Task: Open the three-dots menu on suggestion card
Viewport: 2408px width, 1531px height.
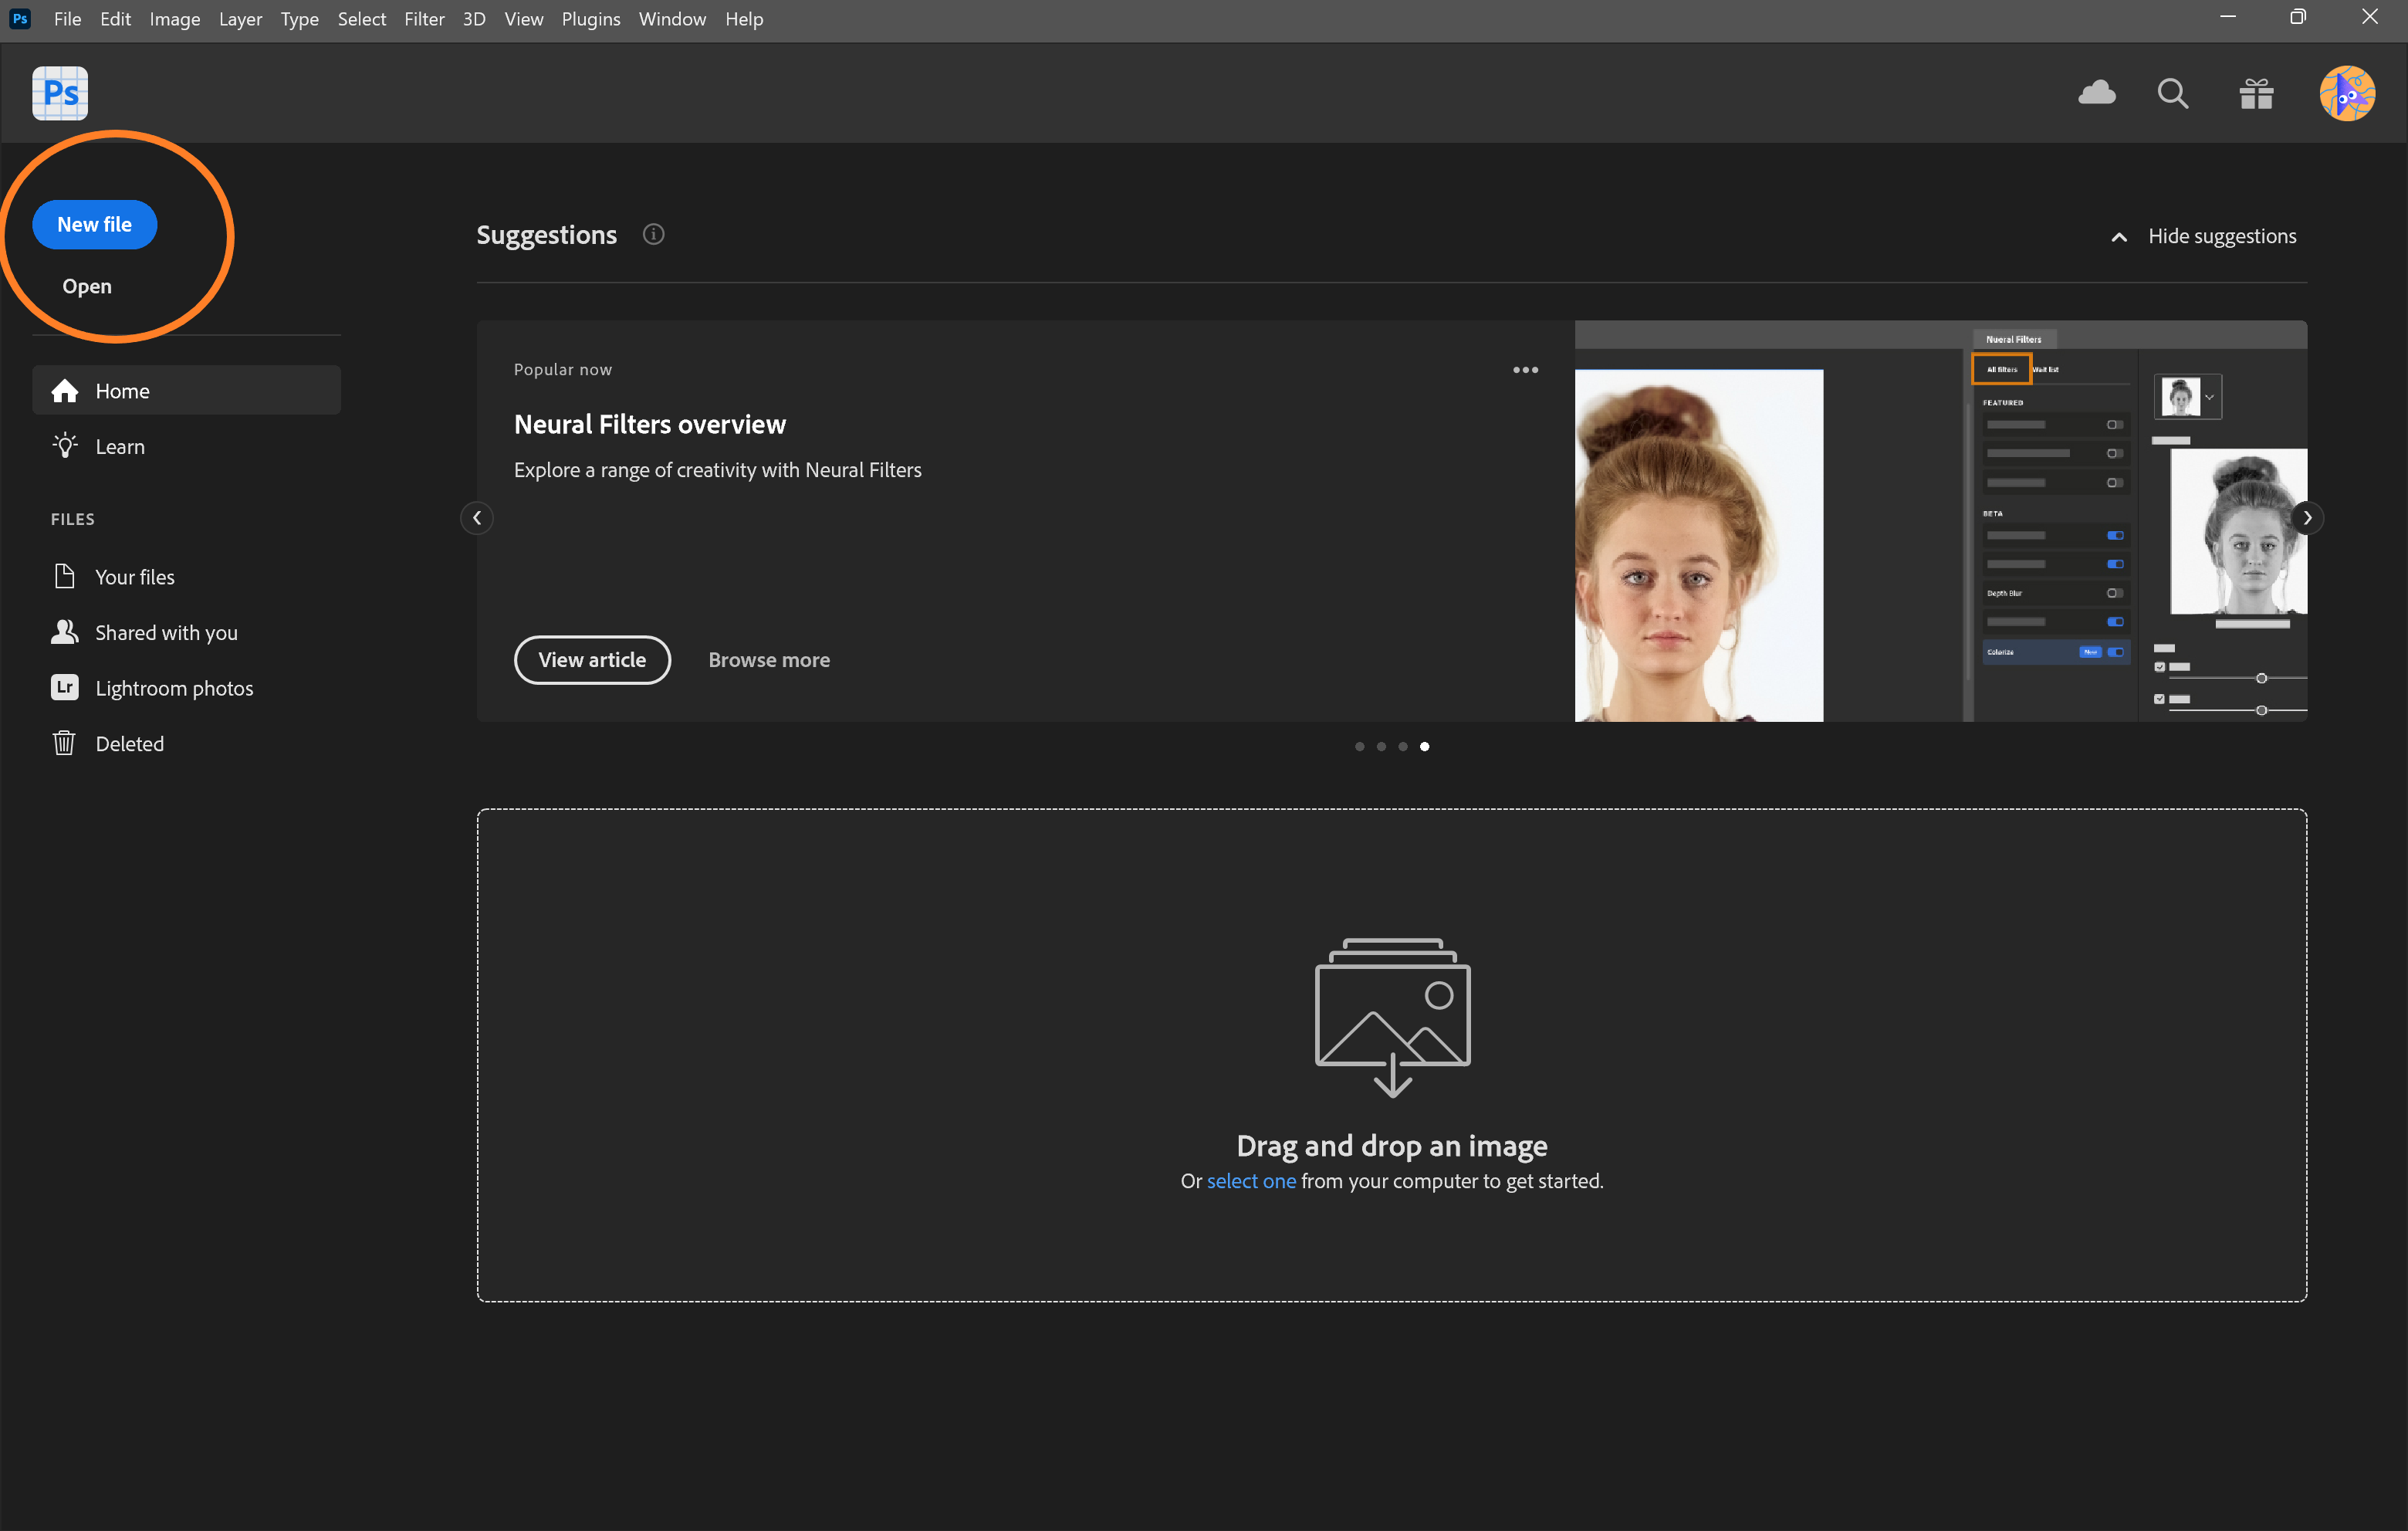Action: click(1525, 371)
